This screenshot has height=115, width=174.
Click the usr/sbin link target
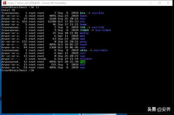coord(101,50)
